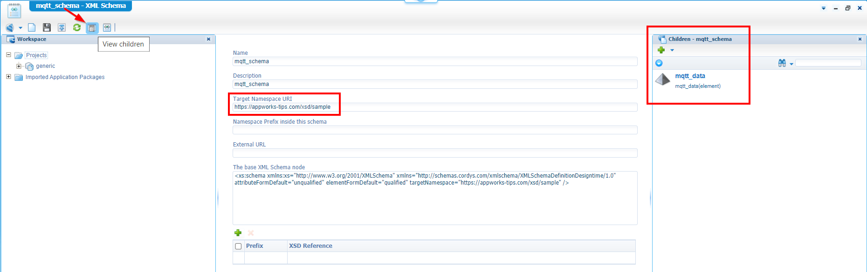Click the Projects open folder icon
The image size is (867, 272).
19,55
